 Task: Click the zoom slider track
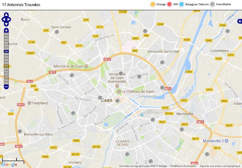click(6, 59)
